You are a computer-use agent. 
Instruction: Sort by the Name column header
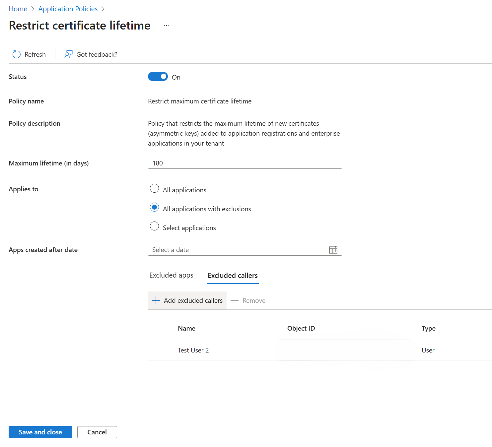(x=186, y=328)
